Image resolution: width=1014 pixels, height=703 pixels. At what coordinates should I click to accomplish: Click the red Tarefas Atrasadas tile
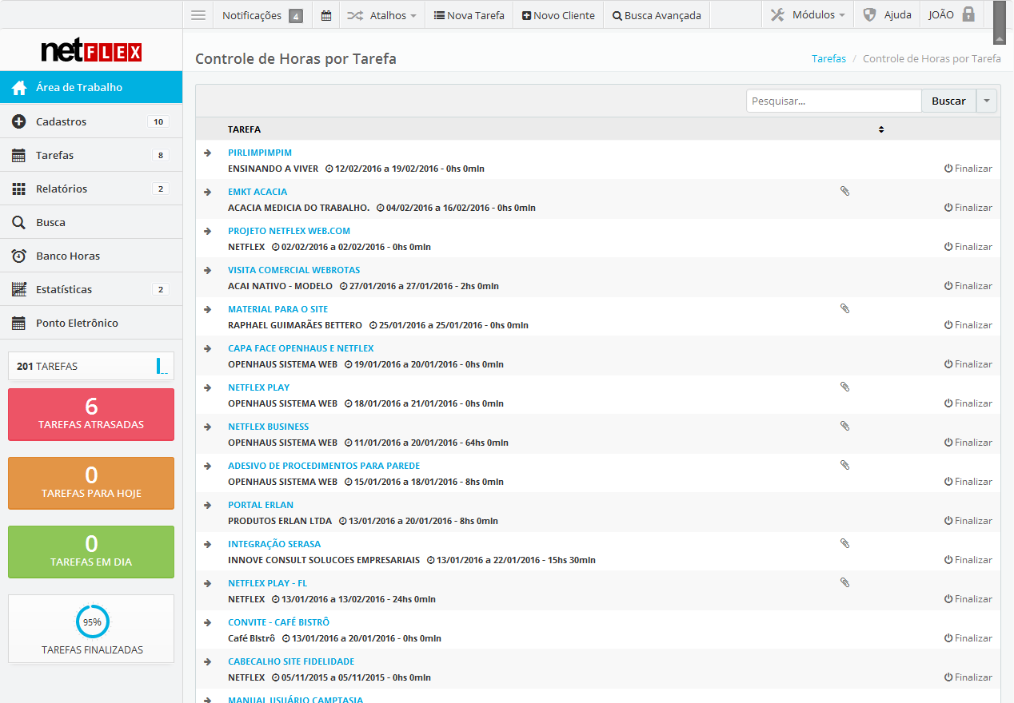91,414
